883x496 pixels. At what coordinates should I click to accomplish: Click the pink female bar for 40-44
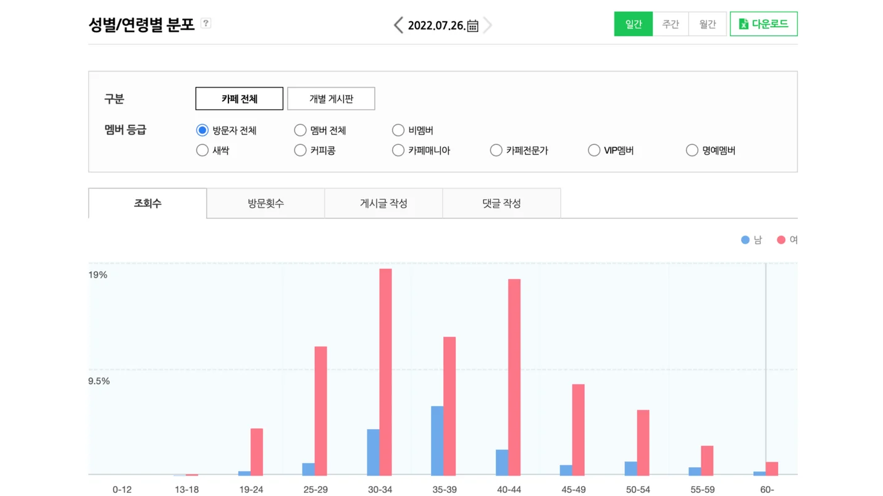click(x=514, y=377)
